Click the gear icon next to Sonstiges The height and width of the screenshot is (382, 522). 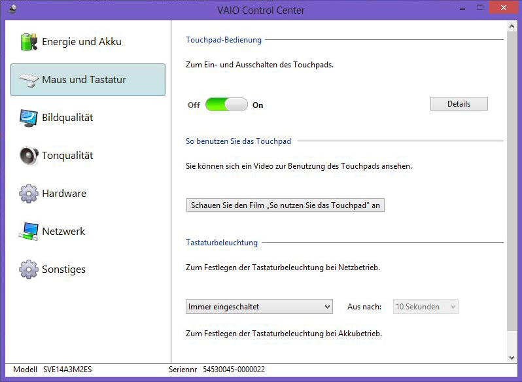(x=29, y=269)
